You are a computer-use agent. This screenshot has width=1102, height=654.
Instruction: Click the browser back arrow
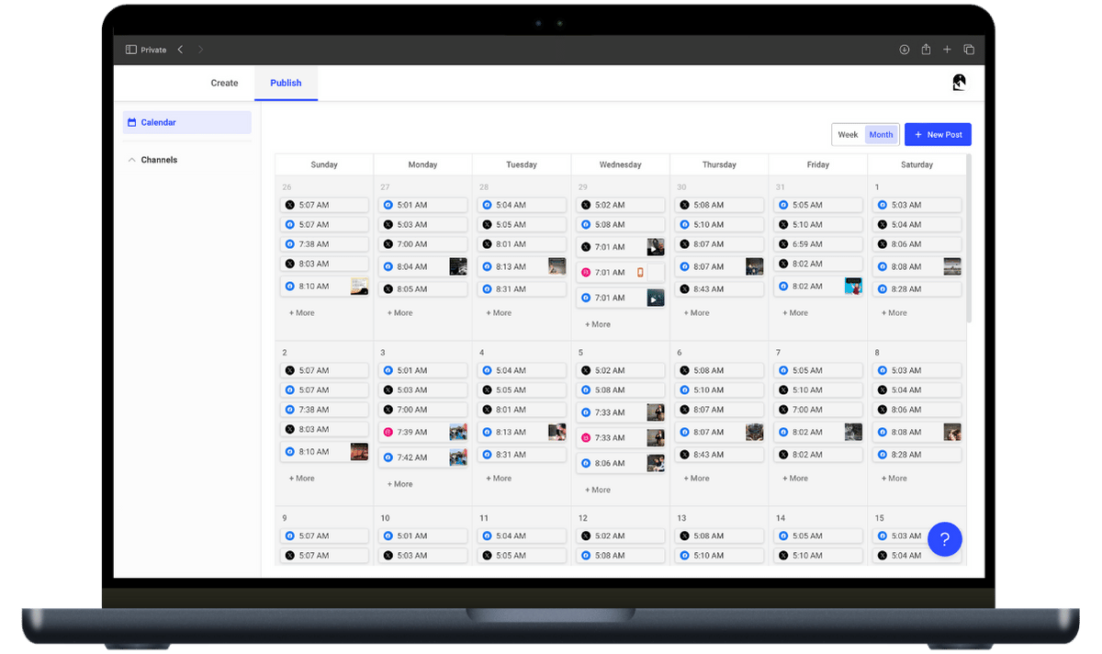pos(180,50)
